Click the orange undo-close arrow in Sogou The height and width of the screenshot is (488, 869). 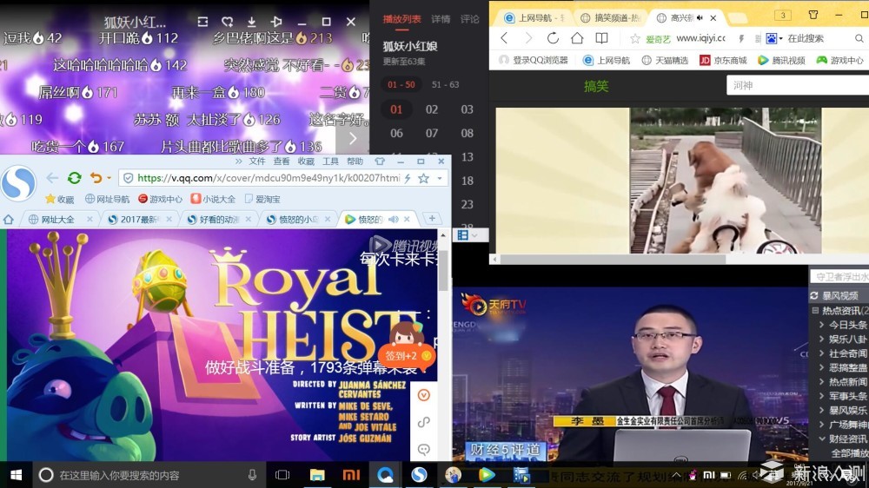(x=96, y=178)
